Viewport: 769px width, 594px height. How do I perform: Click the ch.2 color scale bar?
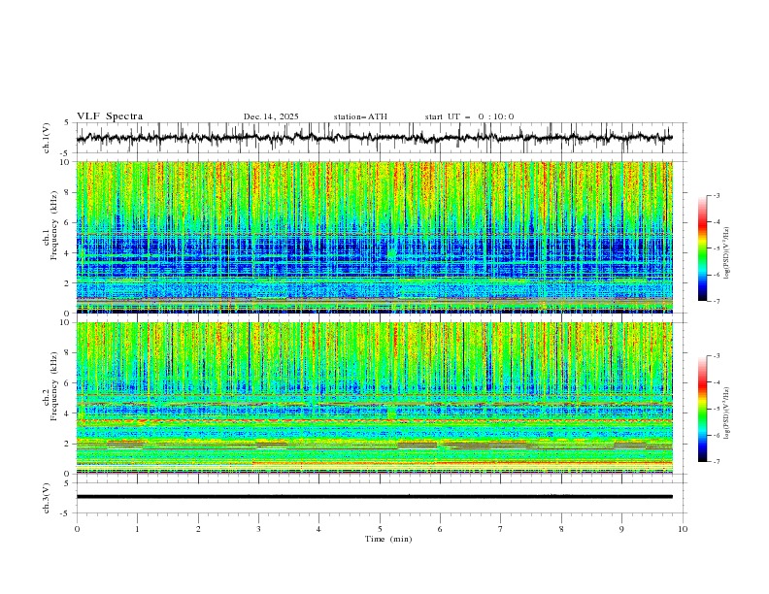click(702, 409)
